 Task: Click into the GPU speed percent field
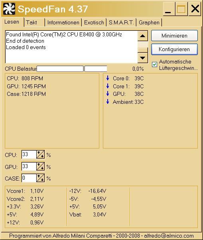point(29,167)
